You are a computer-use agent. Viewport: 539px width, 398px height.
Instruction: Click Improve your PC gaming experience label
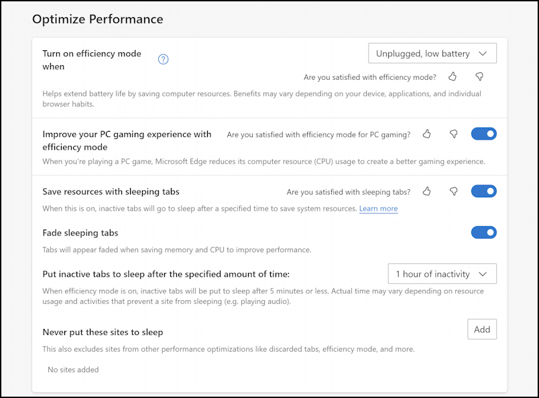click(127, 140)
